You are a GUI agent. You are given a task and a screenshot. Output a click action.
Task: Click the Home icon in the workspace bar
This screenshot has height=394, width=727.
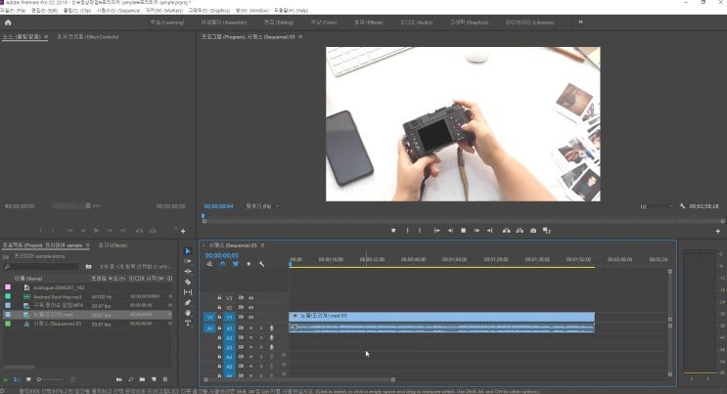coord(8,22)
